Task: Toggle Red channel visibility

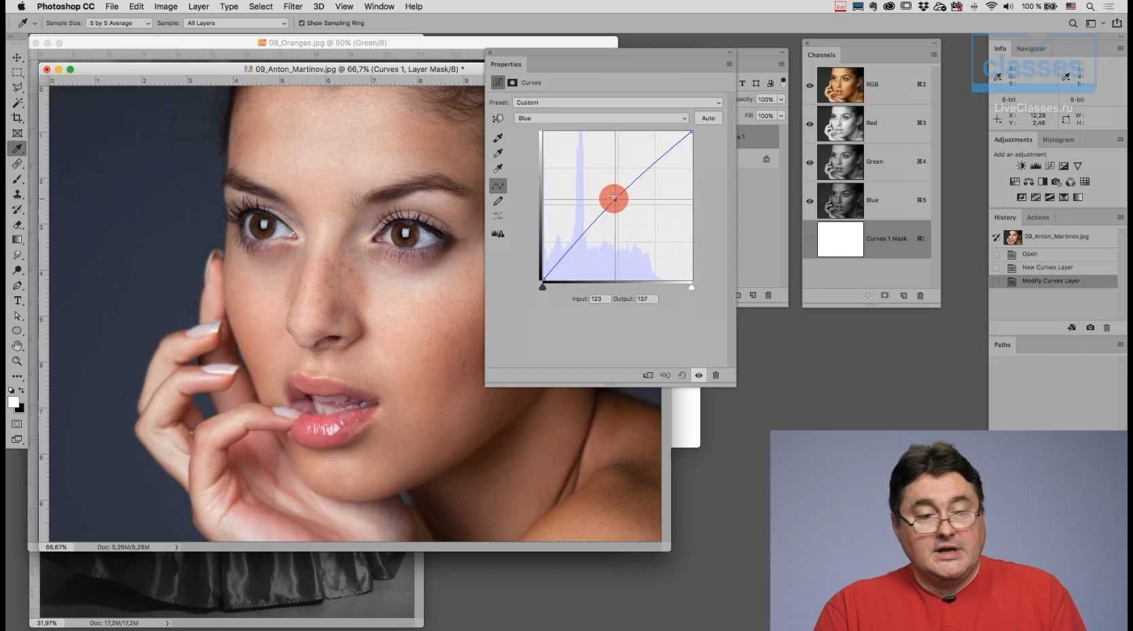Action: [x=810, y=124]
